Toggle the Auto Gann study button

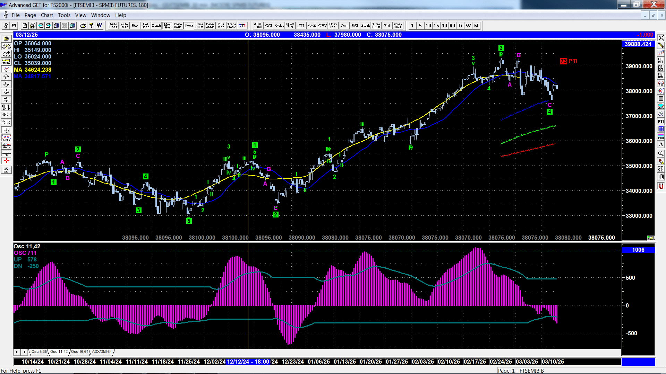click(x=113, y=26)
